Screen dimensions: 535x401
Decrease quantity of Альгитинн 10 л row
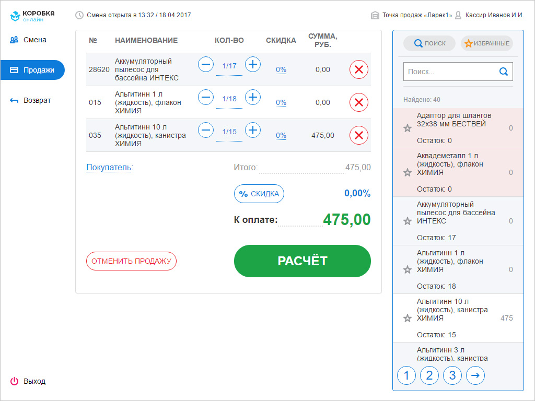[206, 130]
